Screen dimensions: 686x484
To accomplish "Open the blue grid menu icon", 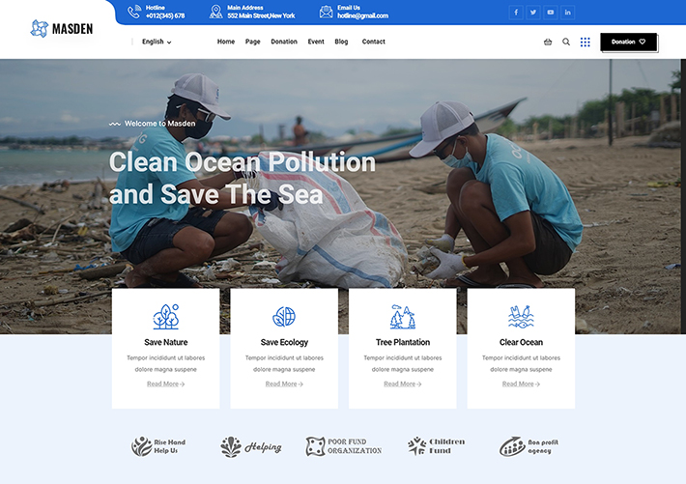I will pos(586,42).
